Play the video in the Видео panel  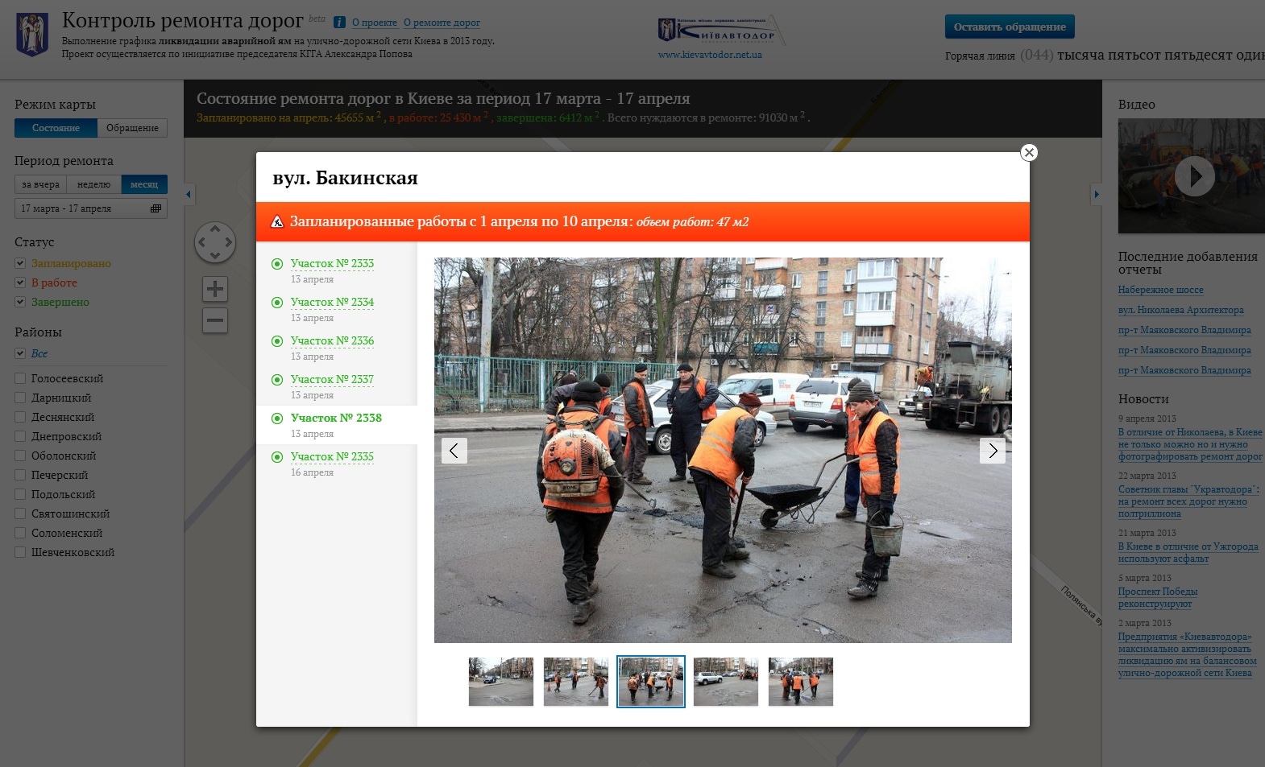(1194, 176)
